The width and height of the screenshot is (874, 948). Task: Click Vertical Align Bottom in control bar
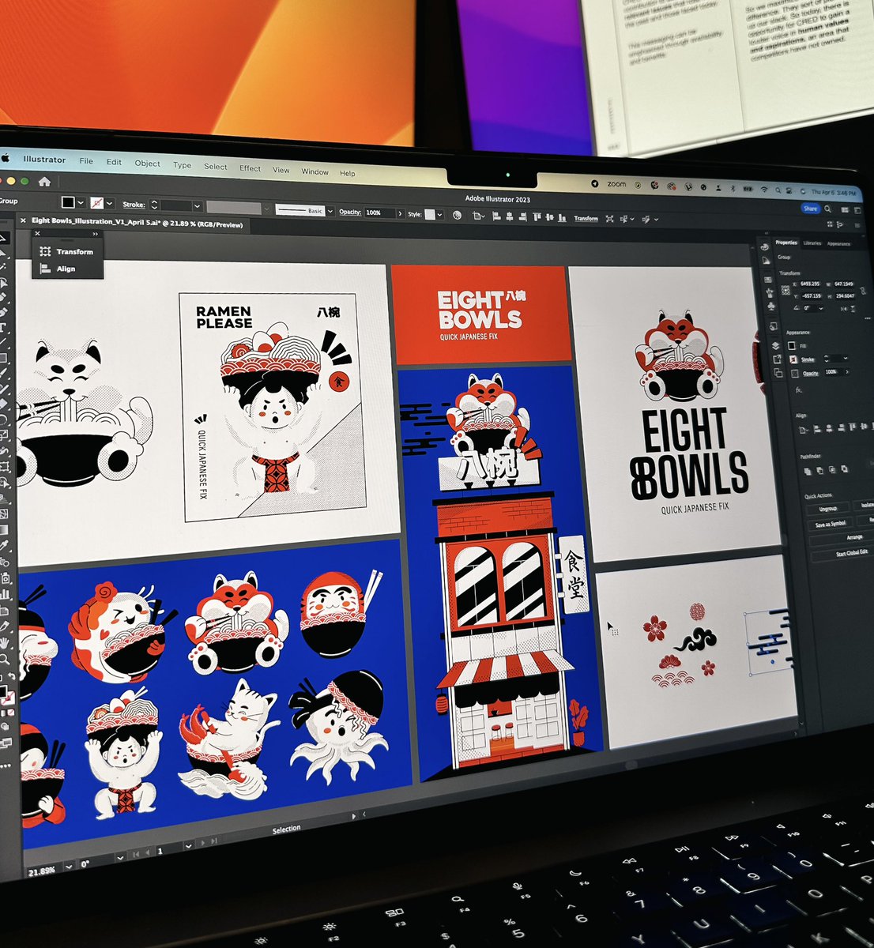(563, 217)
